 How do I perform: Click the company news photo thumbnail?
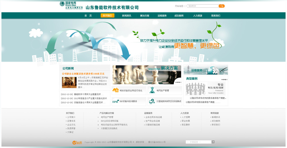click(x=69, y=82)
